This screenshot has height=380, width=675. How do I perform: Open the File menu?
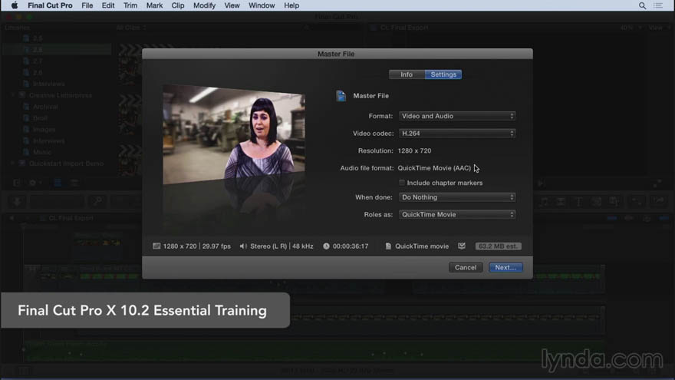click(87, 5)
